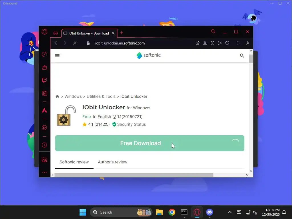This screenshot has height=219, width=292.
Task: Click the Softonic logo
Action: [x=148, y=55]
